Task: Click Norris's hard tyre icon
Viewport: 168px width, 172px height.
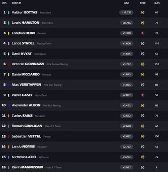Action: pyautogui.click(x=142, y=147)
